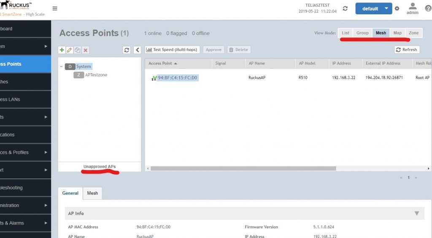Screen dimensions: 432x238
Task: Switch view mode to Map
Action: (x=397, y=33)
